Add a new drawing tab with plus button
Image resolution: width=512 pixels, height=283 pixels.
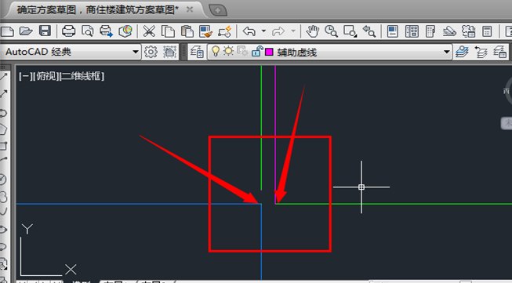[218, 10]
